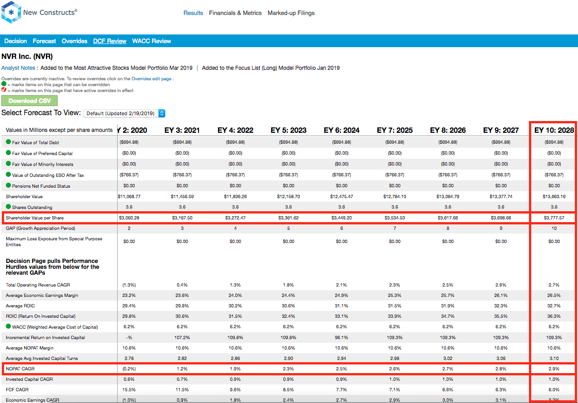
Task: Click the per-share value $3,777.57 for 2028
Action: click(x=554, y=218)
